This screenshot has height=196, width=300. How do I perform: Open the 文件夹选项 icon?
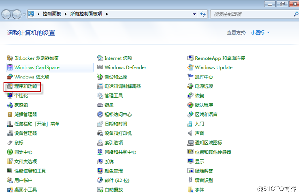(9, 161)
